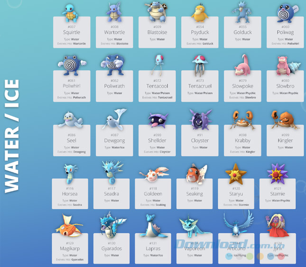Click Lapras 'Type: Water/Ice' text
Screen dimensions: 306x267
[153, 255]
